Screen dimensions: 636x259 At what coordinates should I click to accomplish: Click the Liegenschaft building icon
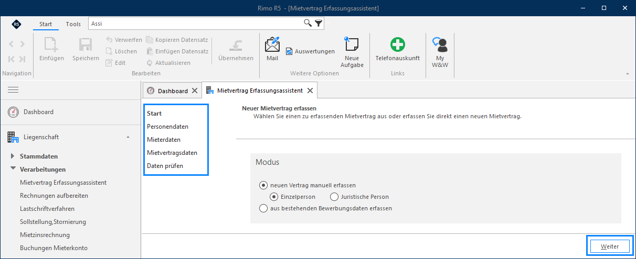coord(13,137)
